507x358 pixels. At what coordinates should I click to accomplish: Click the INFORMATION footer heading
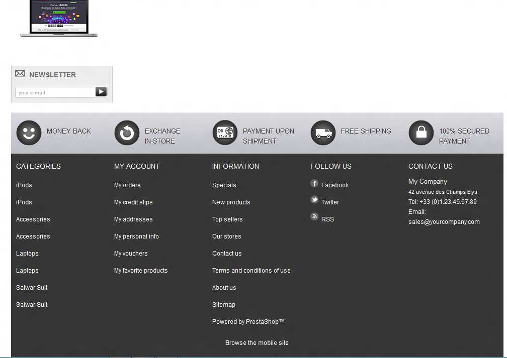coord(235,166)
